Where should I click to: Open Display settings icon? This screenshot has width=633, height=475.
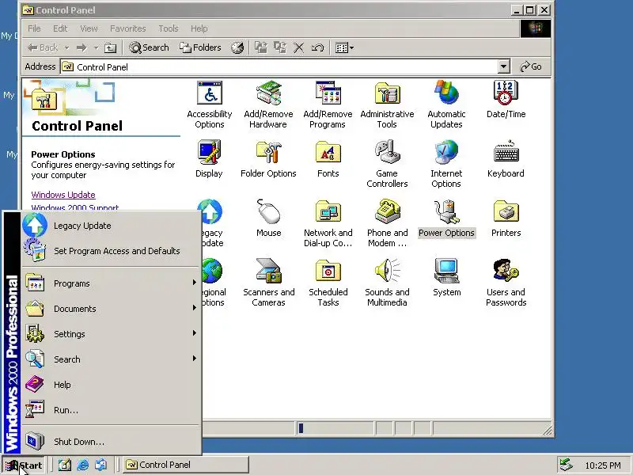click(x=209, y=159)
